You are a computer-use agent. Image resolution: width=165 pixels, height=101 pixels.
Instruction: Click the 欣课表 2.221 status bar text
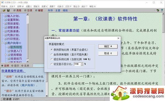(x=11, y=99)
